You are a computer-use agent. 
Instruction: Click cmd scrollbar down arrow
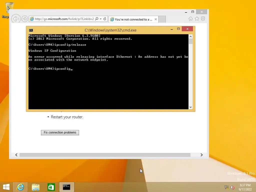click(x=190, y=107)
